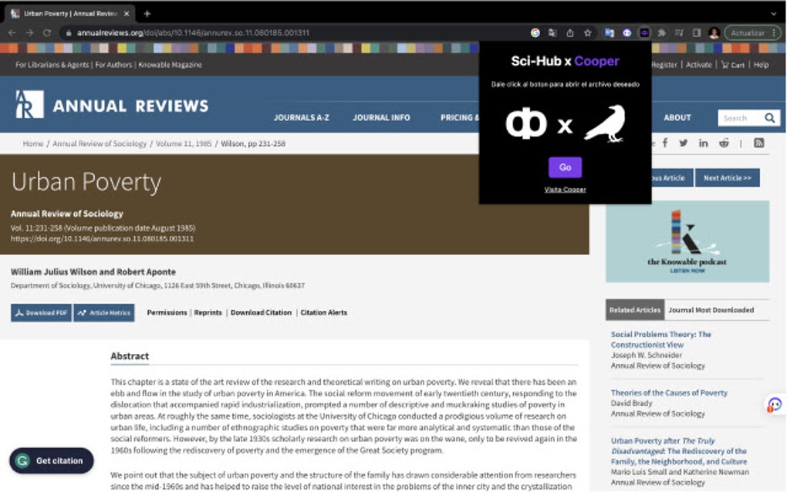The width and height of the screenshot is (787, 492).
Task: Click the Register link
Action: point(664,65)
